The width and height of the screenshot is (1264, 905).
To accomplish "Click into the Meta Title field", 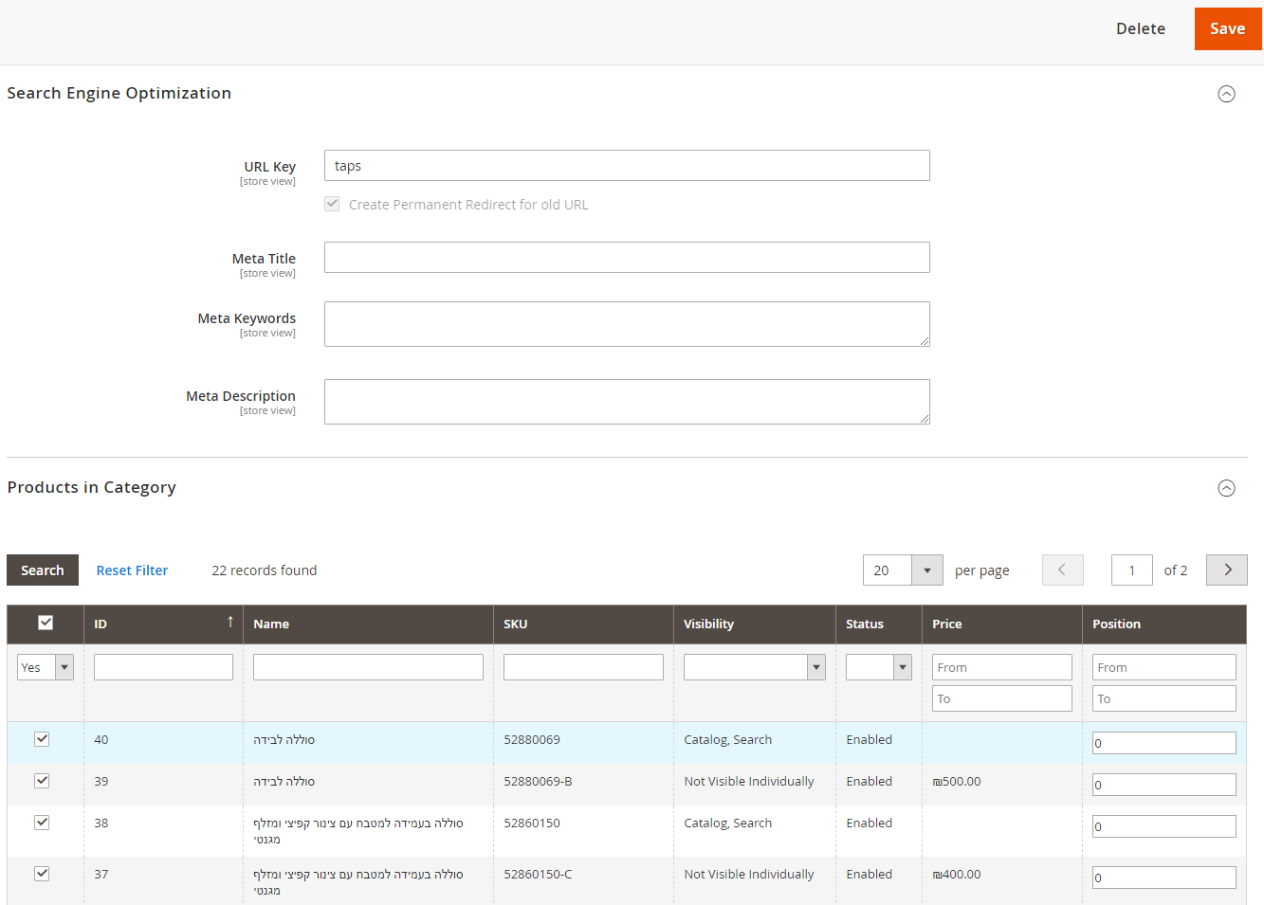I will click(x=626, y=258).
